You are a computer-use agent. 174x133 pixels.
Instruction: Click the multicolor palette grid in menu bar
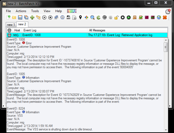point(72,11)
